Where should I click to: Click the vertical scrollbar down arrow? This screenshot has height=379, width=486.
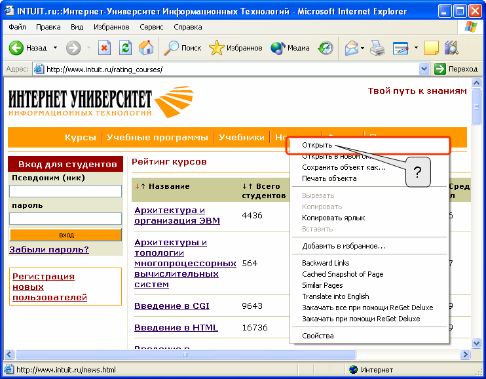coord(476,344)
